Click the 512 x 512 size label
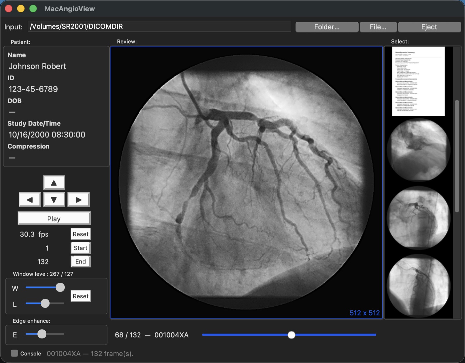This screenshot has width=465, height=363. 365,313
